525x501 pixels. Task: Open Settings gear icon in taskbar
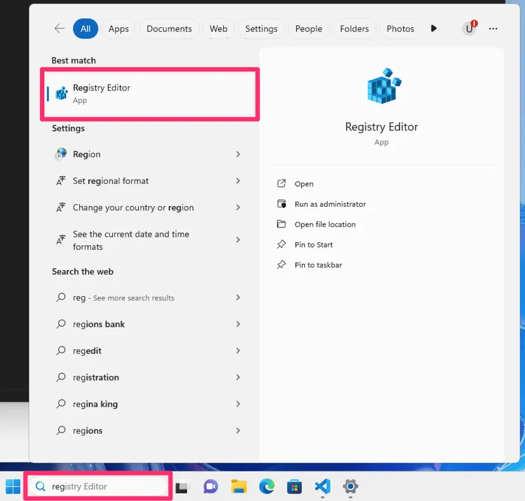click(351, 486)
